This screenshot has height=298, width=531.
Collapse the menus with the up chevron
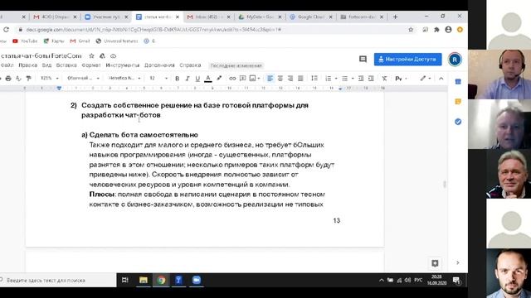point(441,79)
